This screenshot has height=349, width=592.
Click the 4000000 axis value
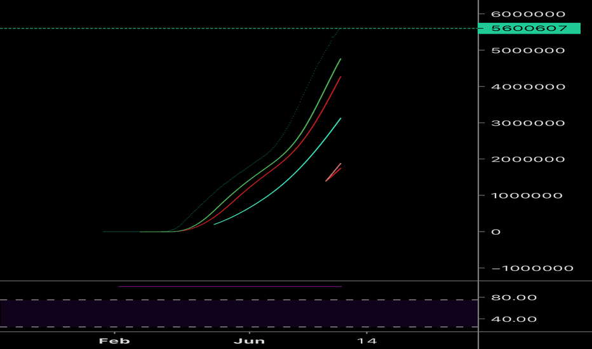click(528, 87)
